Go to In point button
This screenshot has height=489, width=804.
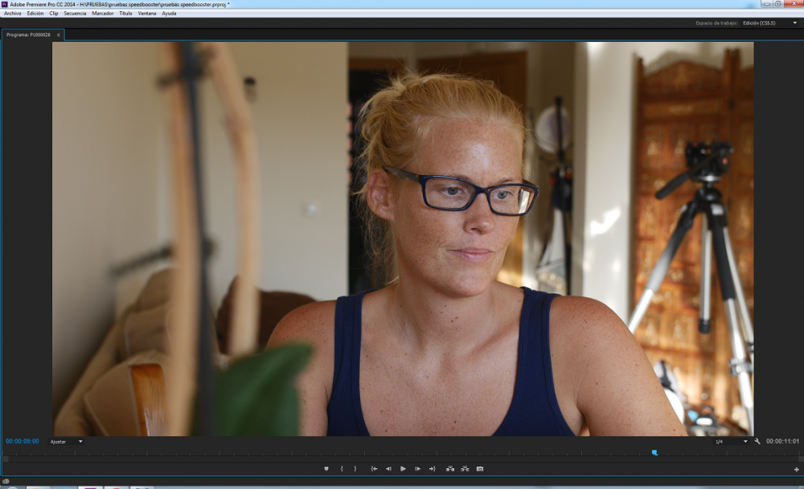tap(374, 468)
